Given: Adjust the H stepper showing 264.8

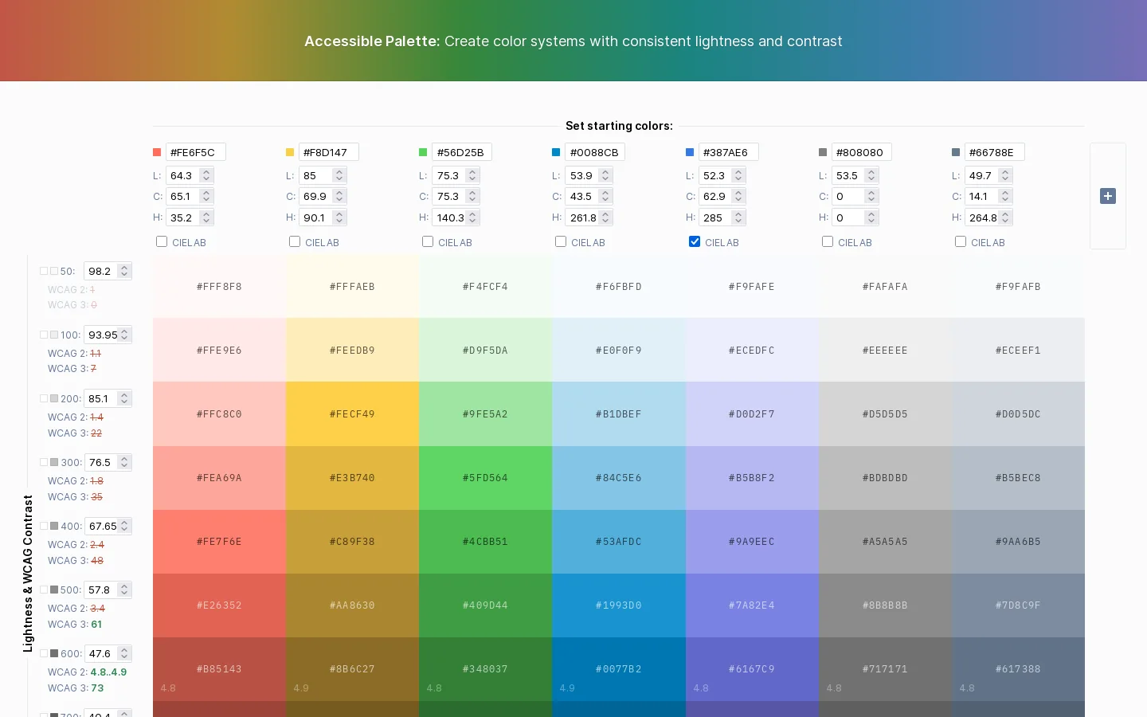Looking at the screenshot, I should (1005, 217).
